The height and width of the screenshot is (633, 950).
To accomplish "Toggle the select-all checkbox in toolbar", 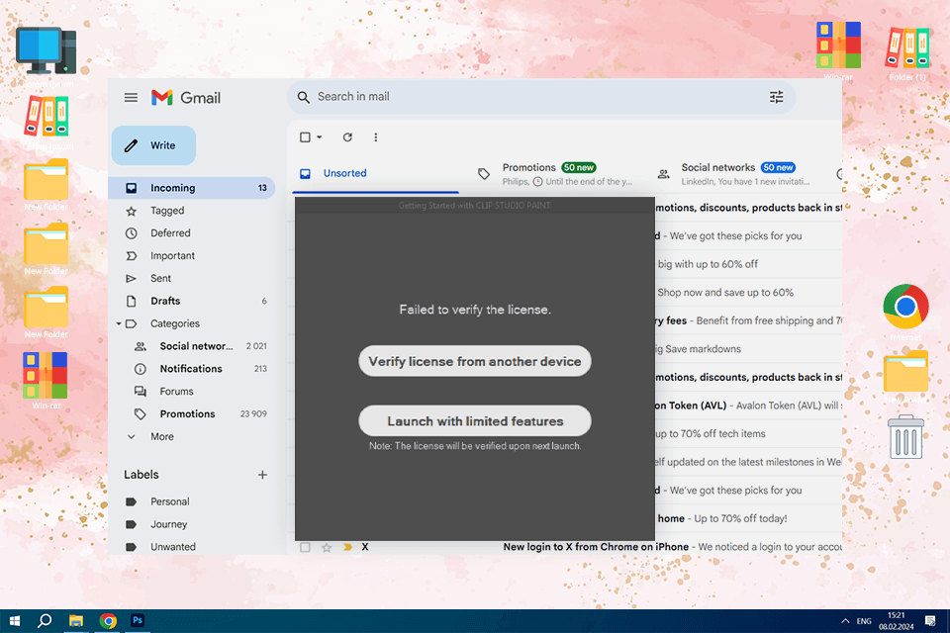I will tap(306, 137).
